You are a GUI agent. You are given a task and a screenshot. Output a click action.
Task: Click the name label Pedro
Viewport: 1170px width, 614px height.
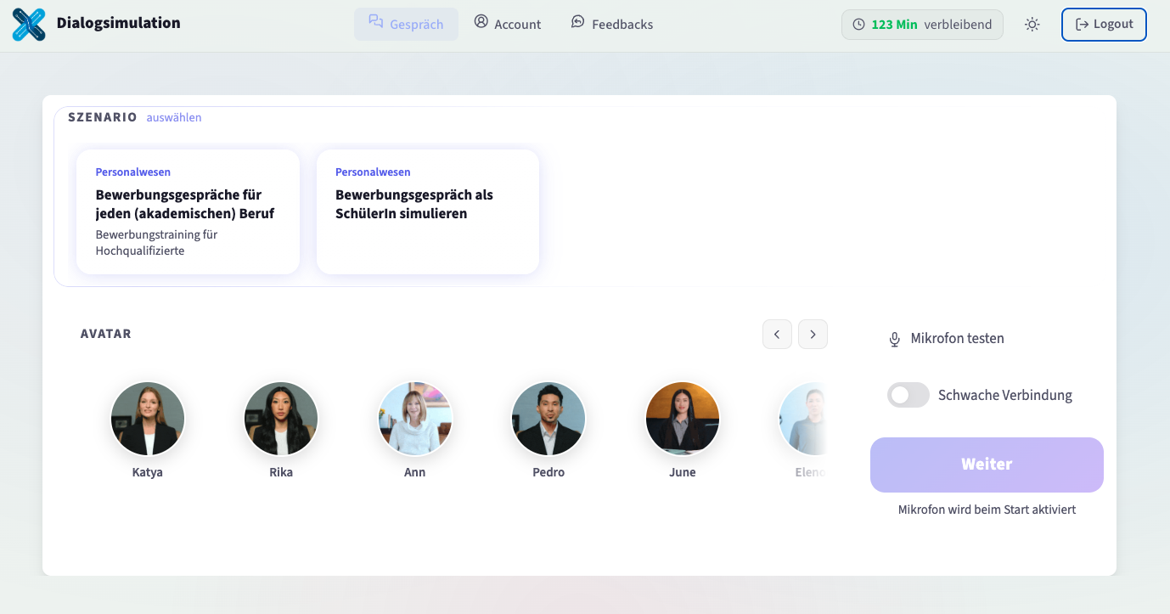[548, 472]
